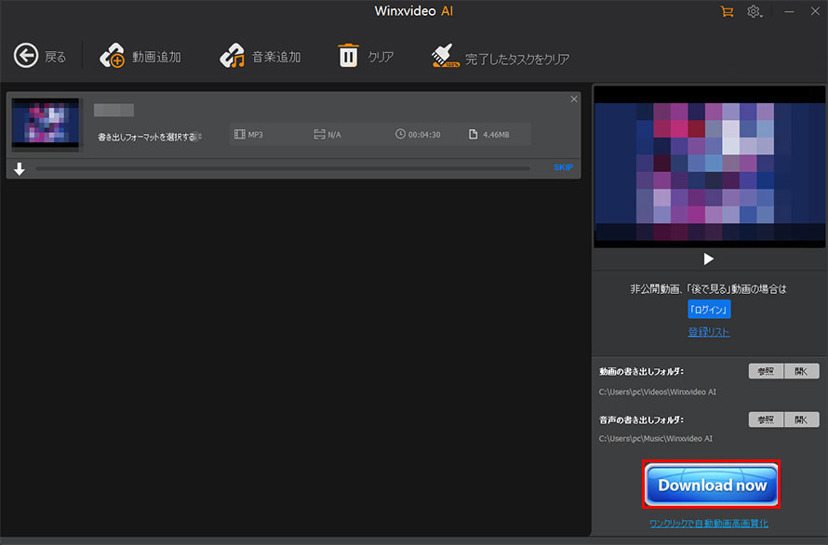Click the audio output path C:\Users\pc\Music\Winxvideo AI
The image size is (828, 545).
[x=655, y=438]
